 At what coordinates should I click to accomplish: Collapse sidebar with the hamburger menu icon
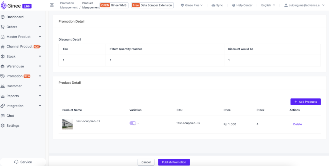(x=52, y=5)
